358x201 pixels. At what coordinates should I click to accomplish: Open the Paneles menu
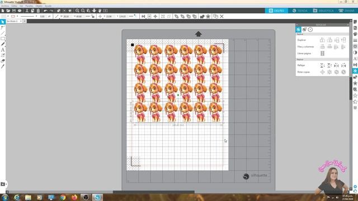pyautogui.click(x=29, y=6)
